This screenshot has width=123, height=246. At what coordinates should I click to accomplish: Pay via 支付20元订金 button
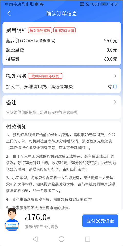click(100, 221)
